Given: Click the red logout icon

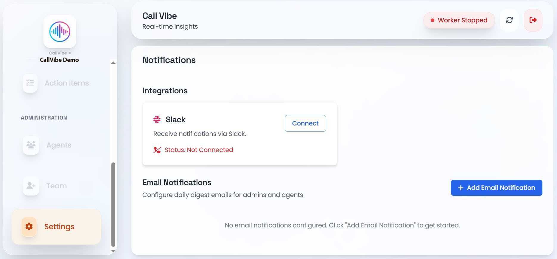Looking at the screenshot, I should coord(533,20).
